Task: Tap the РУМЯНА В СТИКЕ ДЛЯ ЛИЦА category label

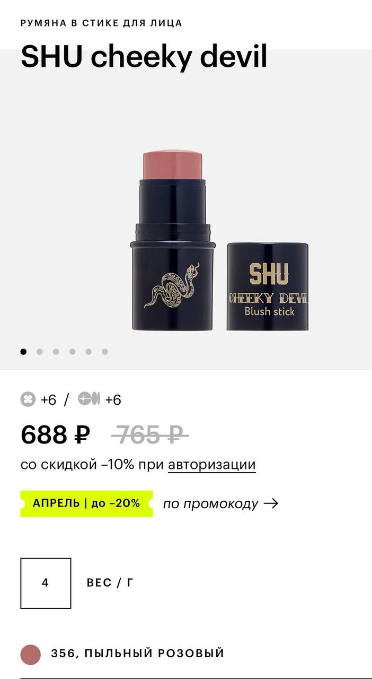Action: [101, 23]
